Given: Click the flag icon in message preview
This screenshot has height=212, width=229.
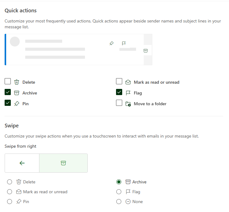Looking at the screenshot, I should (124, 43).
